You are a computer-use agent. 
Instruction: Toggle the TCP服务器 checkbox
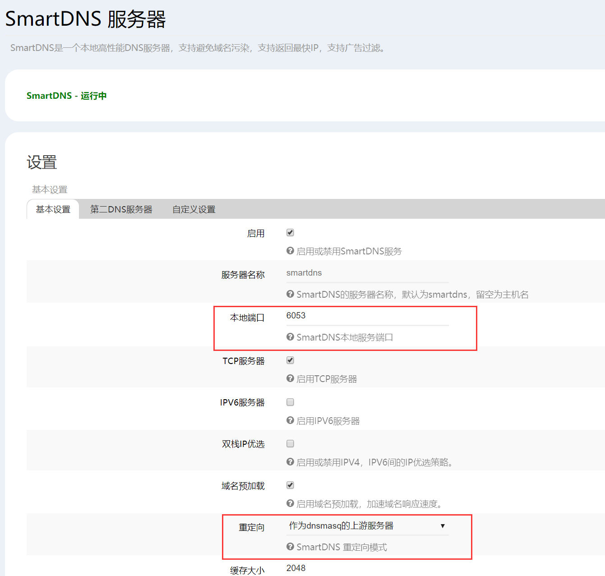click(x=290, y=360)
